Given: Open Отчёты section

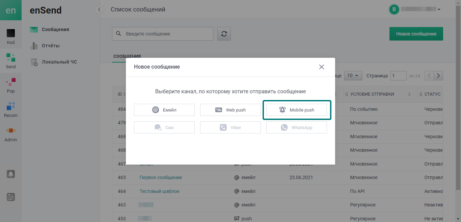Looking at the screenshot, I should tap(51, 46).
